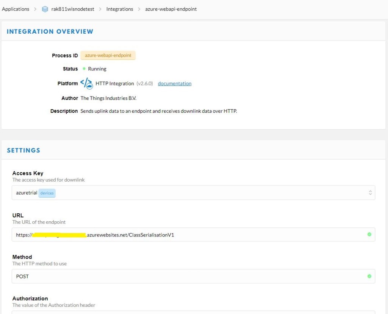Open the documentation link
The height and width of the screenshot is (314, 388).
[174, 84]
